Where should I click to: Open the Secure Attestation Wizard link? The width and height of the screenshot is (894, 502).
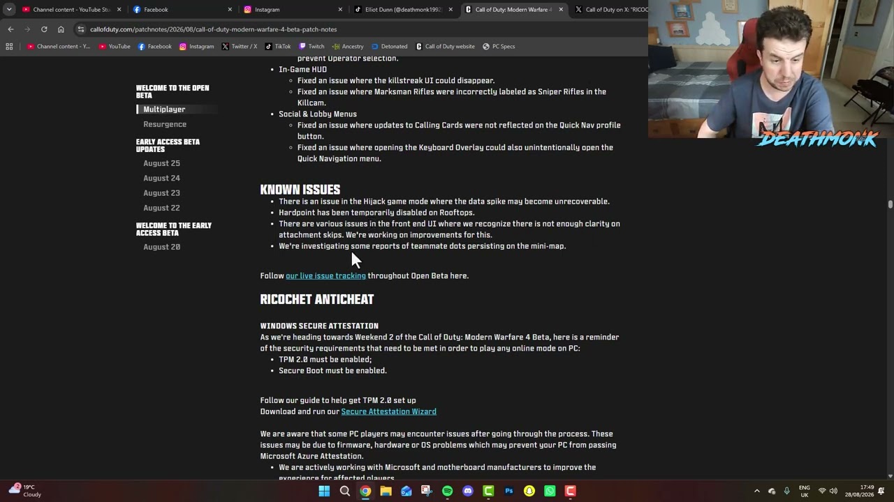click(x=388, y=412)
